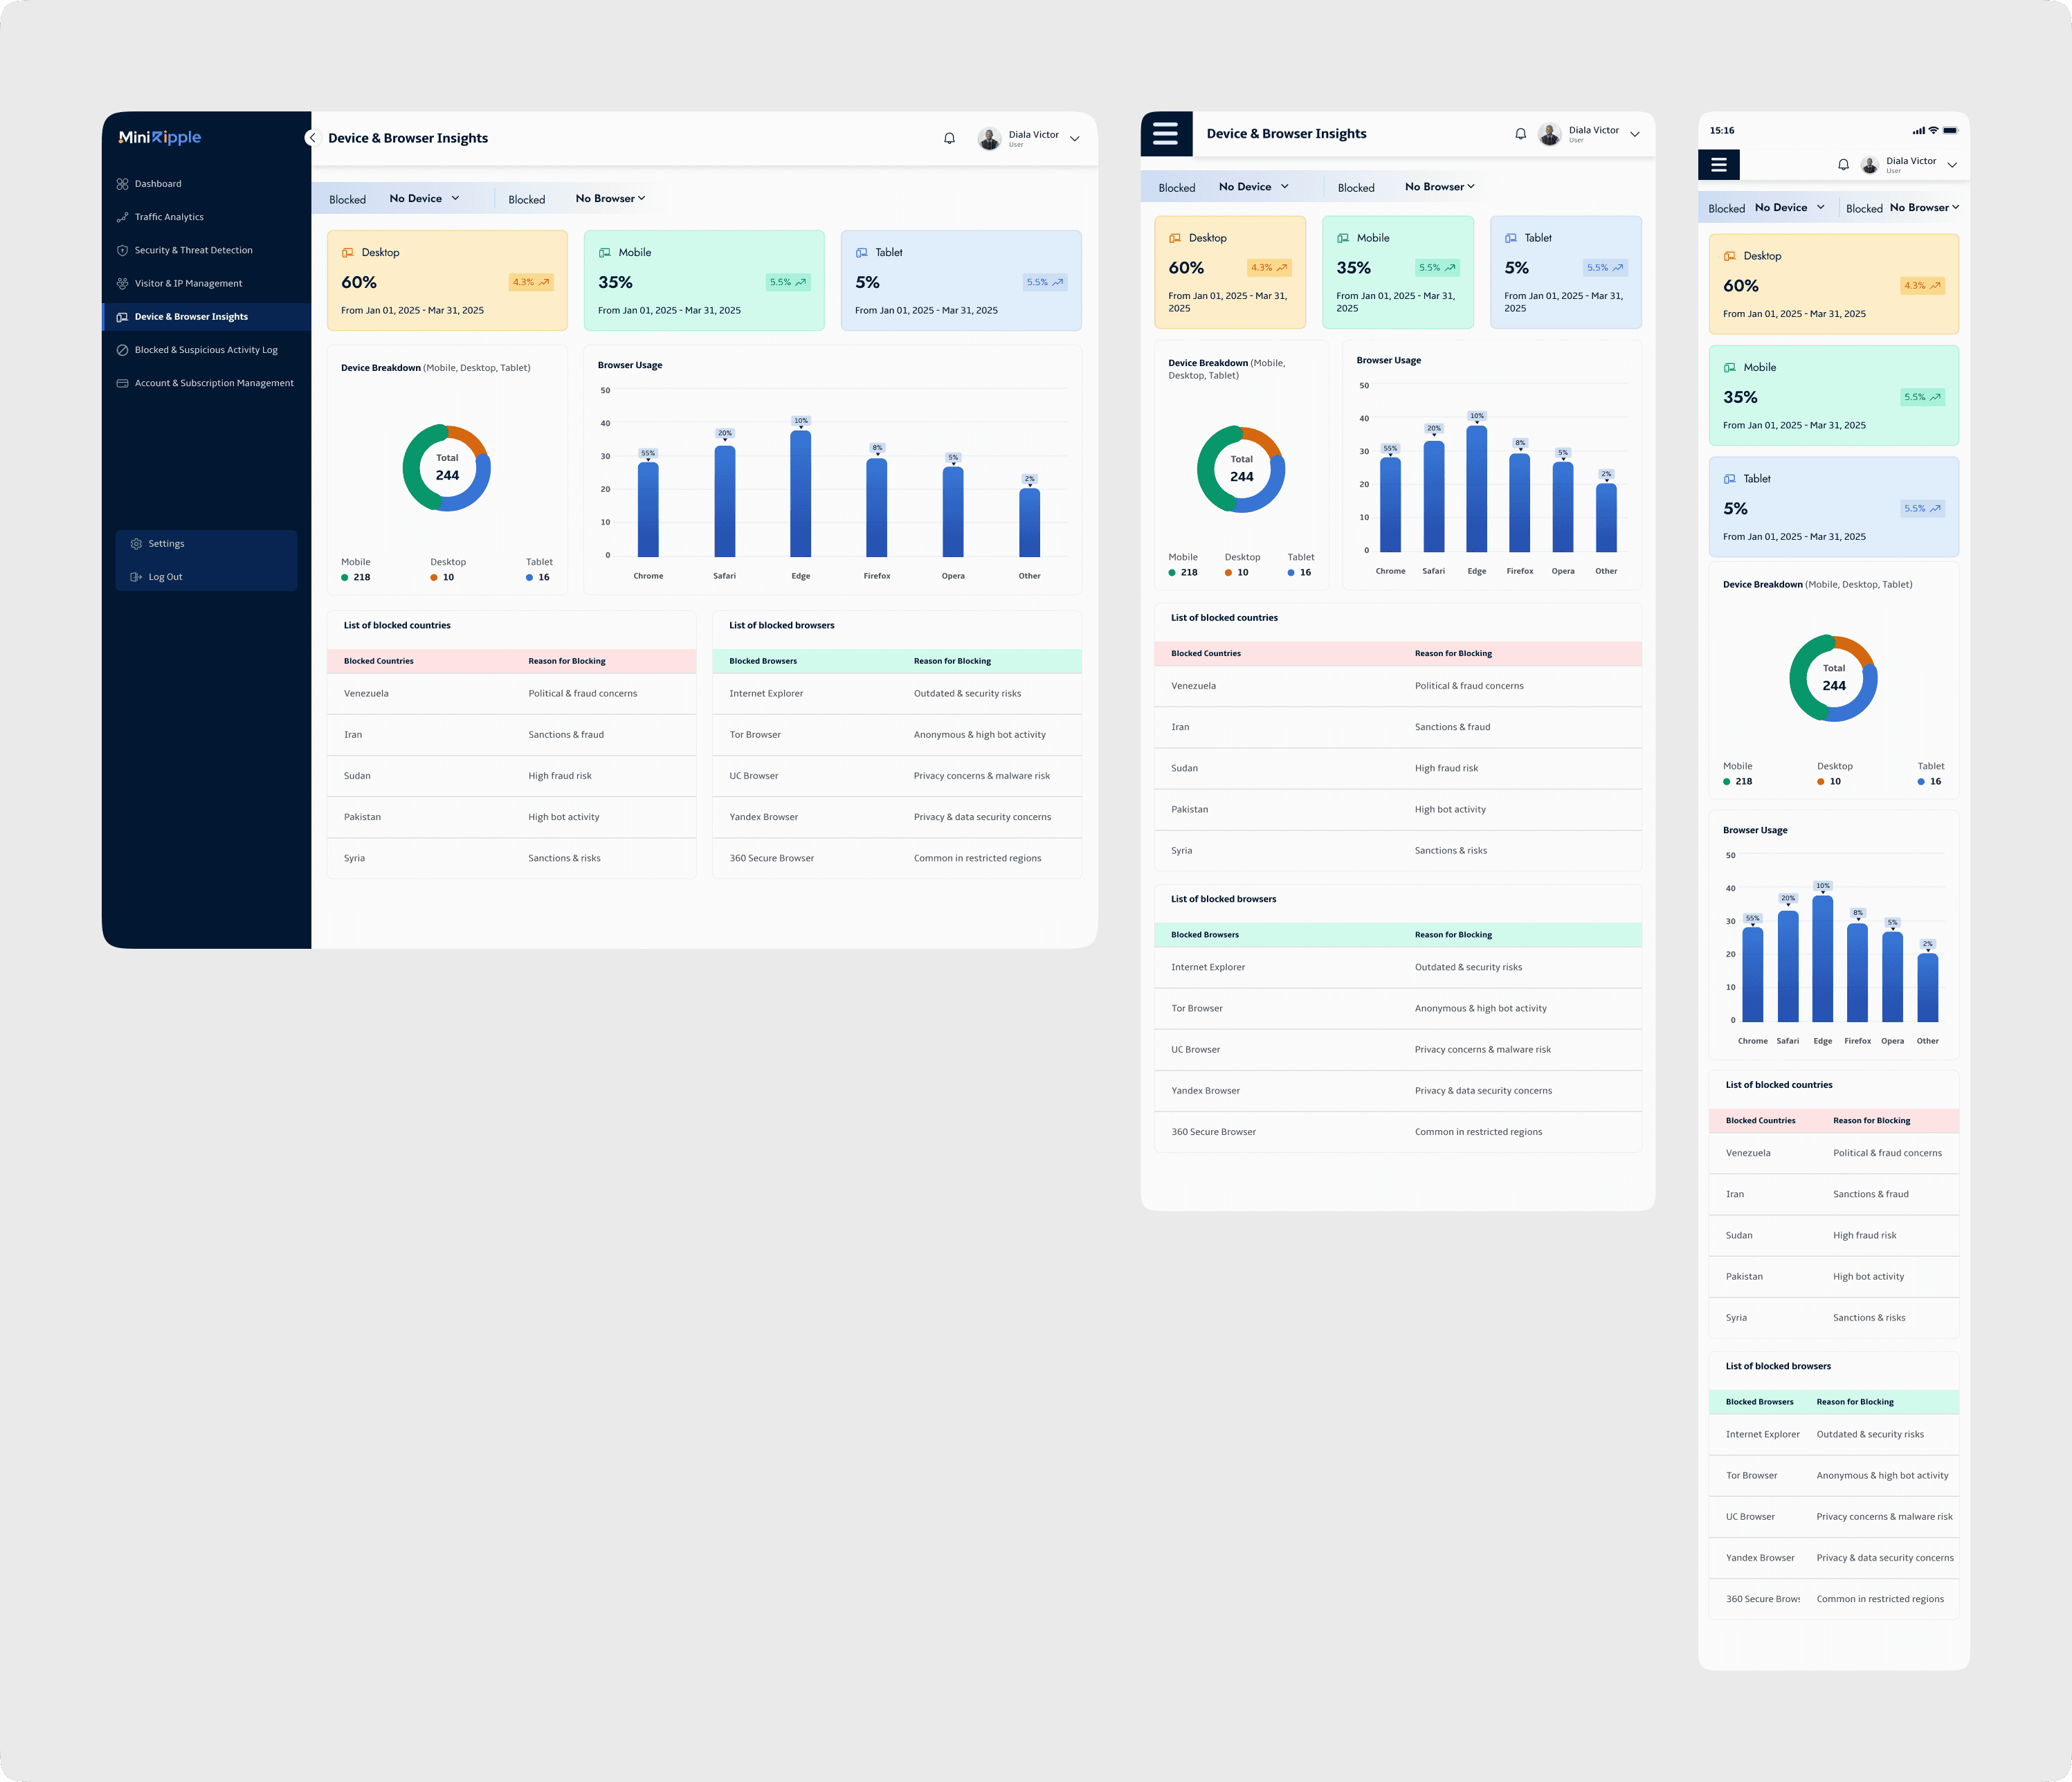Select Visitor & IP Management in sidebar
Image resolution: width=2072 pixels, height=1782 pixels.
(x=188, y=283)
